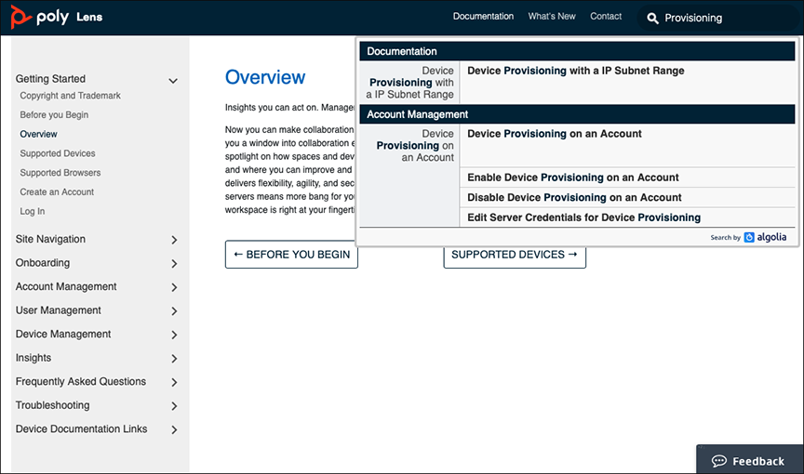Go to Before You Begin page button
This screenshot has height=474, width=804.
(291, 255)
